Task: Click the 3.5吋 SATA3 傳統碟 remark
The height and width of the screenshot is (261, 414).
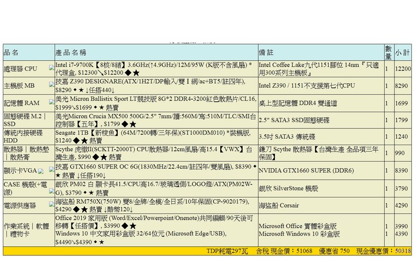Action: point(287,137)
